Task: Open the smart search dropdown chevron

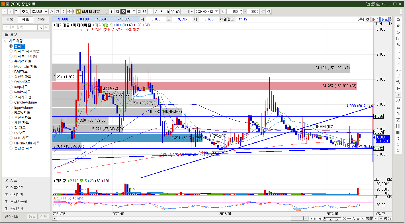Action: [x=46, y=27]
